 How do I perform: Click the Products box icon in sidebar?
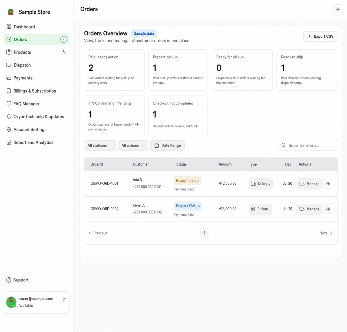point(9,52)
